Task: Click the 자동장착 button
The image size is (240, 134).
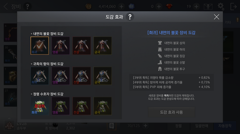Action: point(225,126)
